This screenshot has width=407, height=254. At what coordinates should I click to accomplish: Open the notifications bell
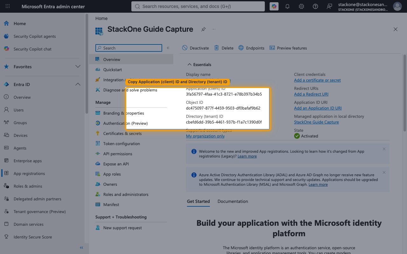click(287, 6)
